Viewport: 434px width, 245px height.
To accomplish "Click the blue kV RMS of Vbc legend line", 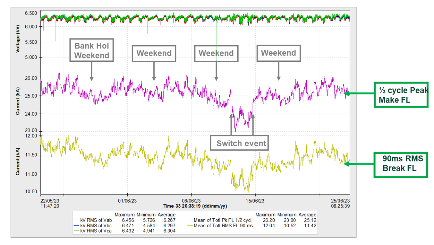I will coord(77,225).
